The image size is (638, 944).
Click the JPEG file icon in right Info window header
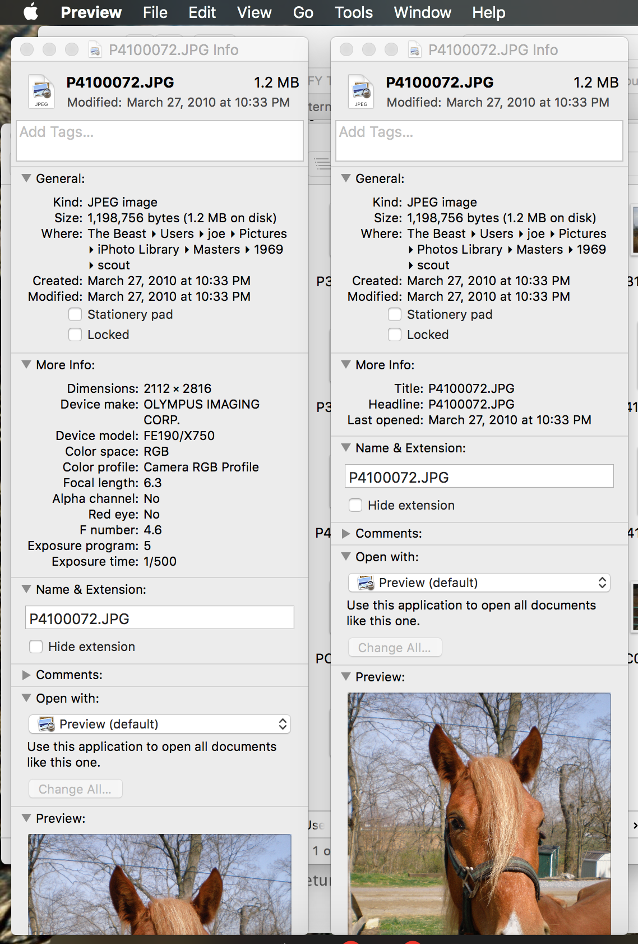361,91
